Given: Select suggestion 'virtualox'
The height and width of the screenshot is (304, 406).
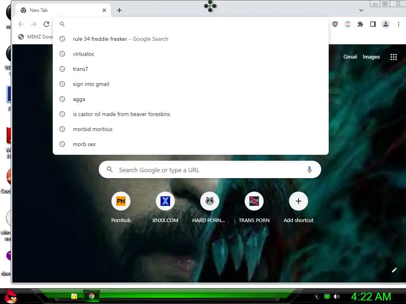Looking at the screenshot, I should tap(191, 54).
